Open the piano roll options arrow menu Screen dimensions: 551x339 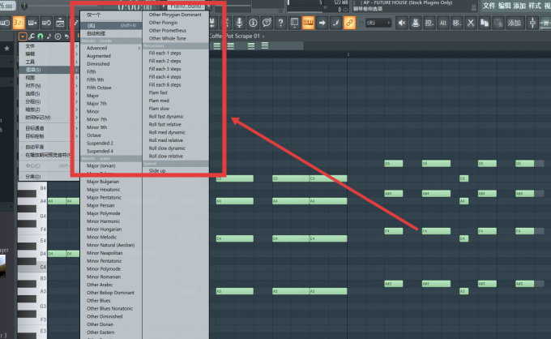click(23, 36)
